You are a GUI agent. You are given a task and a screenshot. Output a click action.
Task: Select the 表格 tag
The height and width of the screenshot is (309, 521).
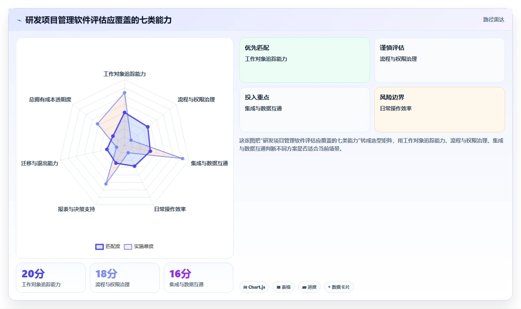coord(284,287)
